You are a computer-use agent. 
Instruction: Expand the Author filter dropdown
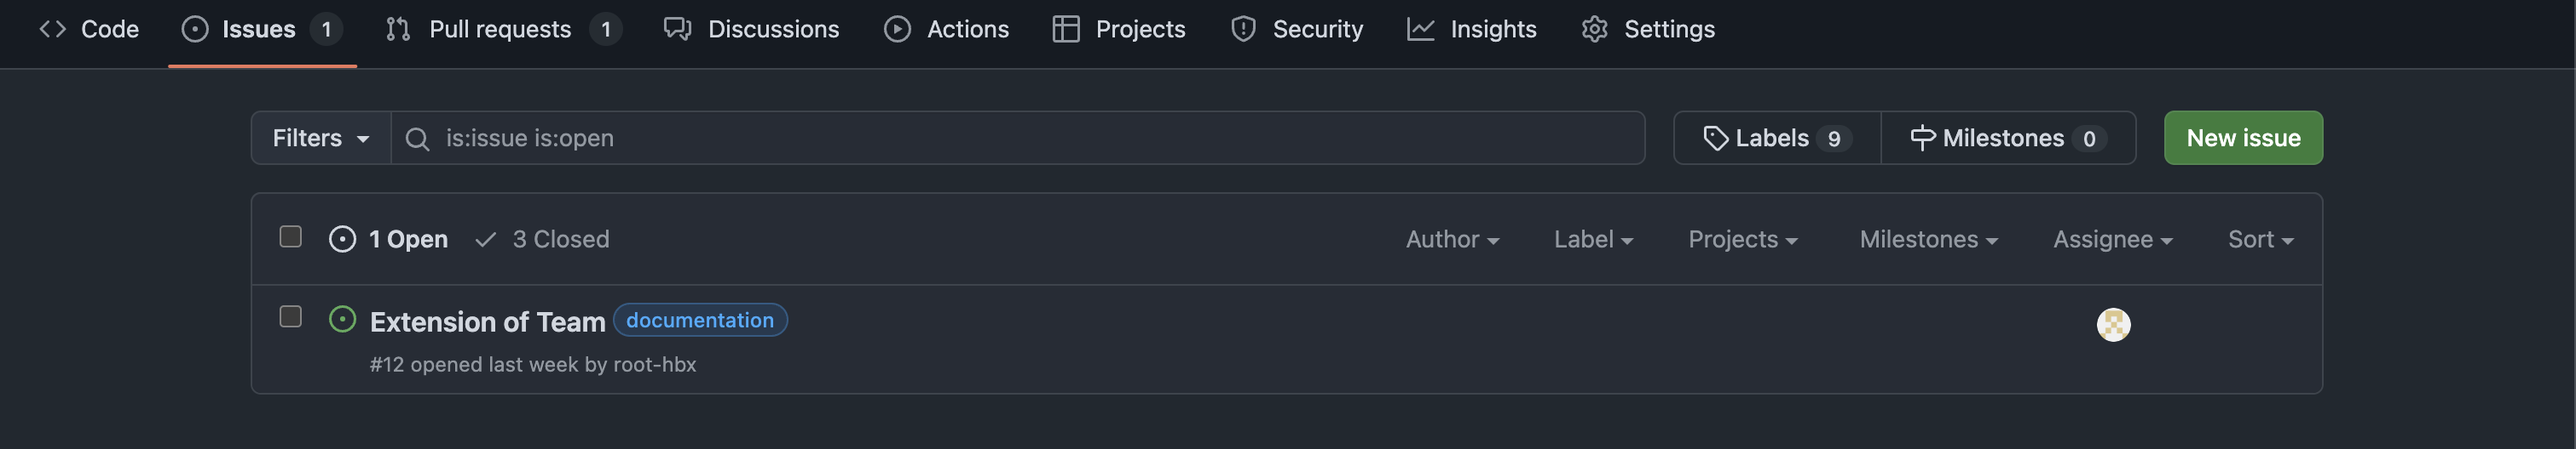tap(1452, 240)
